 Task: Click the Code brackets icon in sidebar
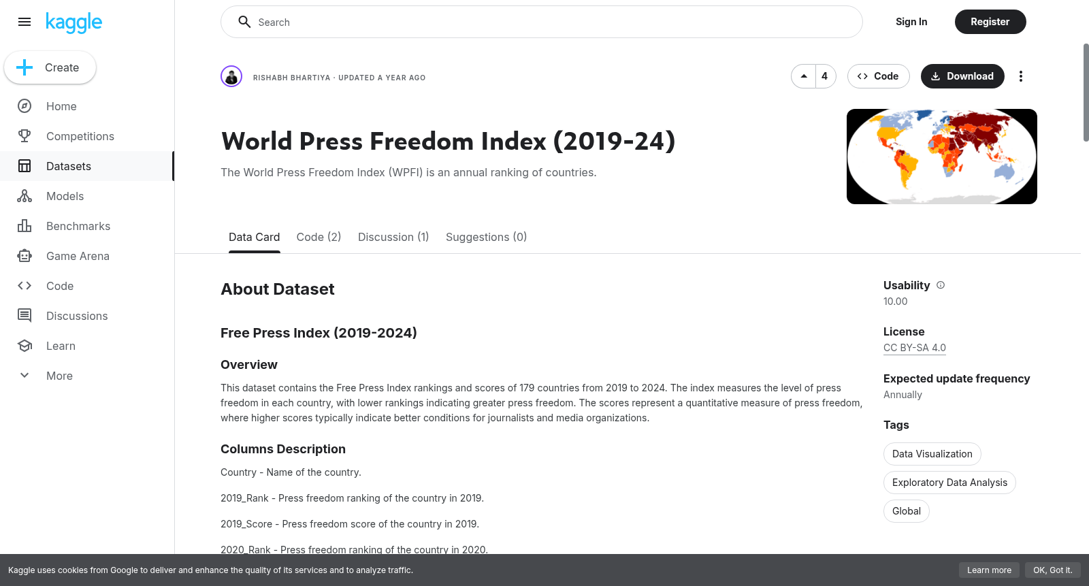click(x=25, y=286)
